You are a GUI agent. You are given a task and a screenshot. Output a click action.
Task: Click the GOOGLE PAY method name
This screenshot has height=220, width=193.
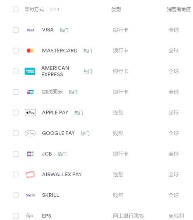(x=58, y=133)
